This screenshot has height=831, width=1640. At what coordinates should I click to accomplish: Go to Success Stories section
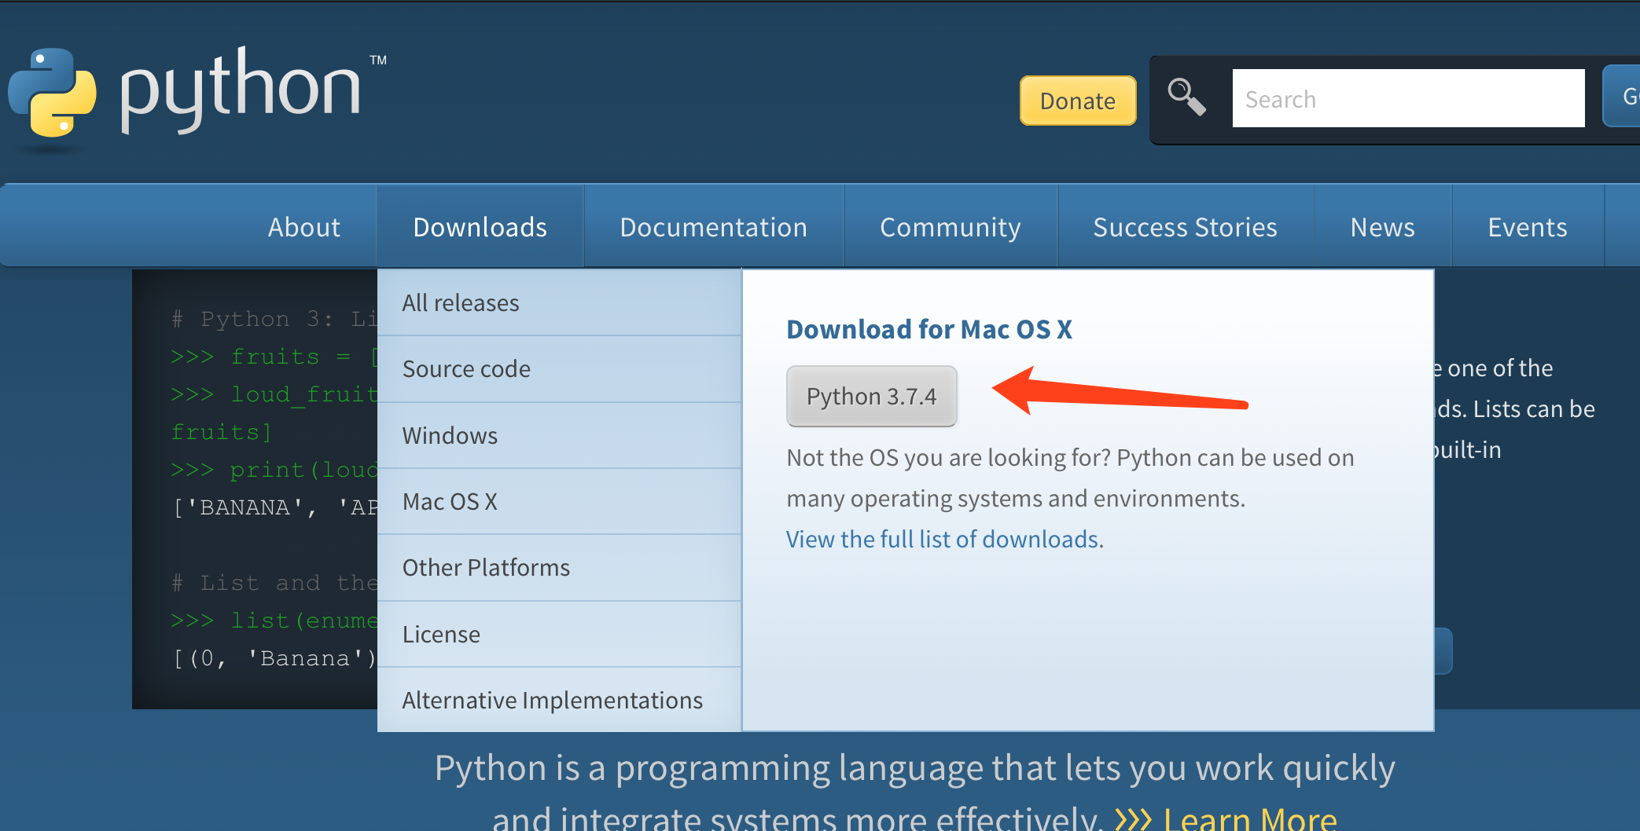click(x=1185, y=227)
